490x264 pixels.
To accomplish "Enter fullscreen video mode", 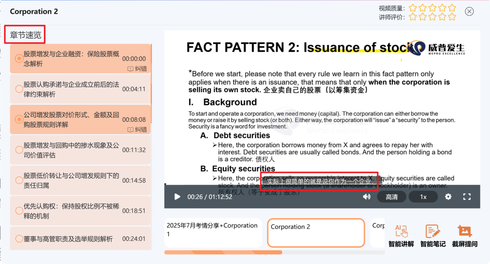I will 466,197.
